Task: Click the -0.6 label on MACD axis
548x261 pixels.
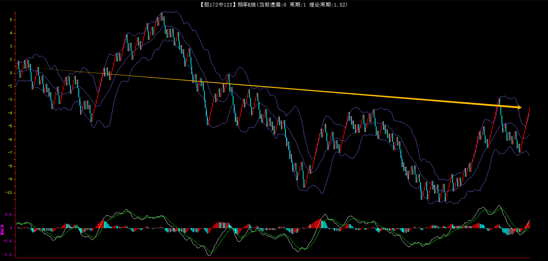Action: click(x=8, y=241)
